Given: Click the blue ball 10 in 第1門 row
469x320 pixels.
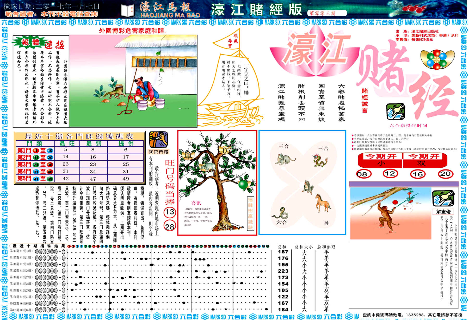Looking at the screenshot, I should [50, 151].
